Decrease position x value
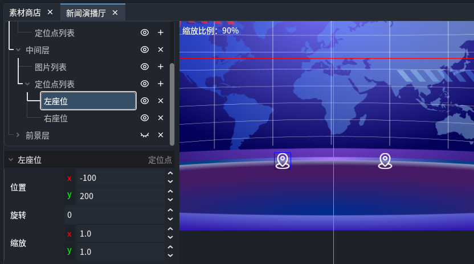 (170, 181)
